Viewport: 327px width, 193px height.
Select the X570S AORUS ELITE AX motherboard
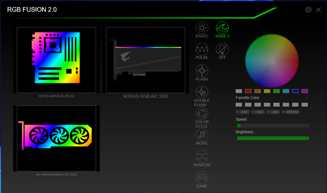point(56,60)
